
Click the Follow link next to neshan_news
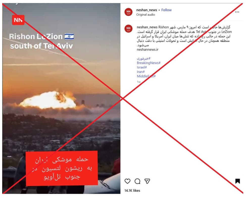point(166,10)
